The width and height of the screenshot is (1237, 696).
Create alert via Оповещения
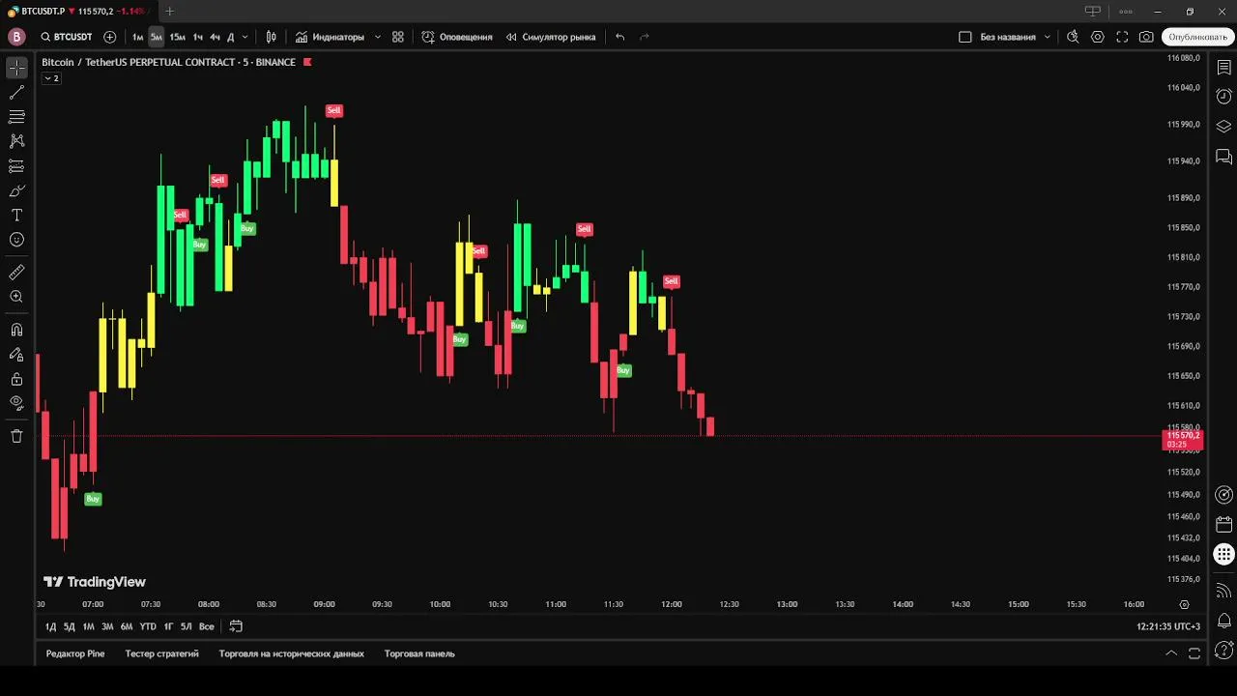pos(457,37)
